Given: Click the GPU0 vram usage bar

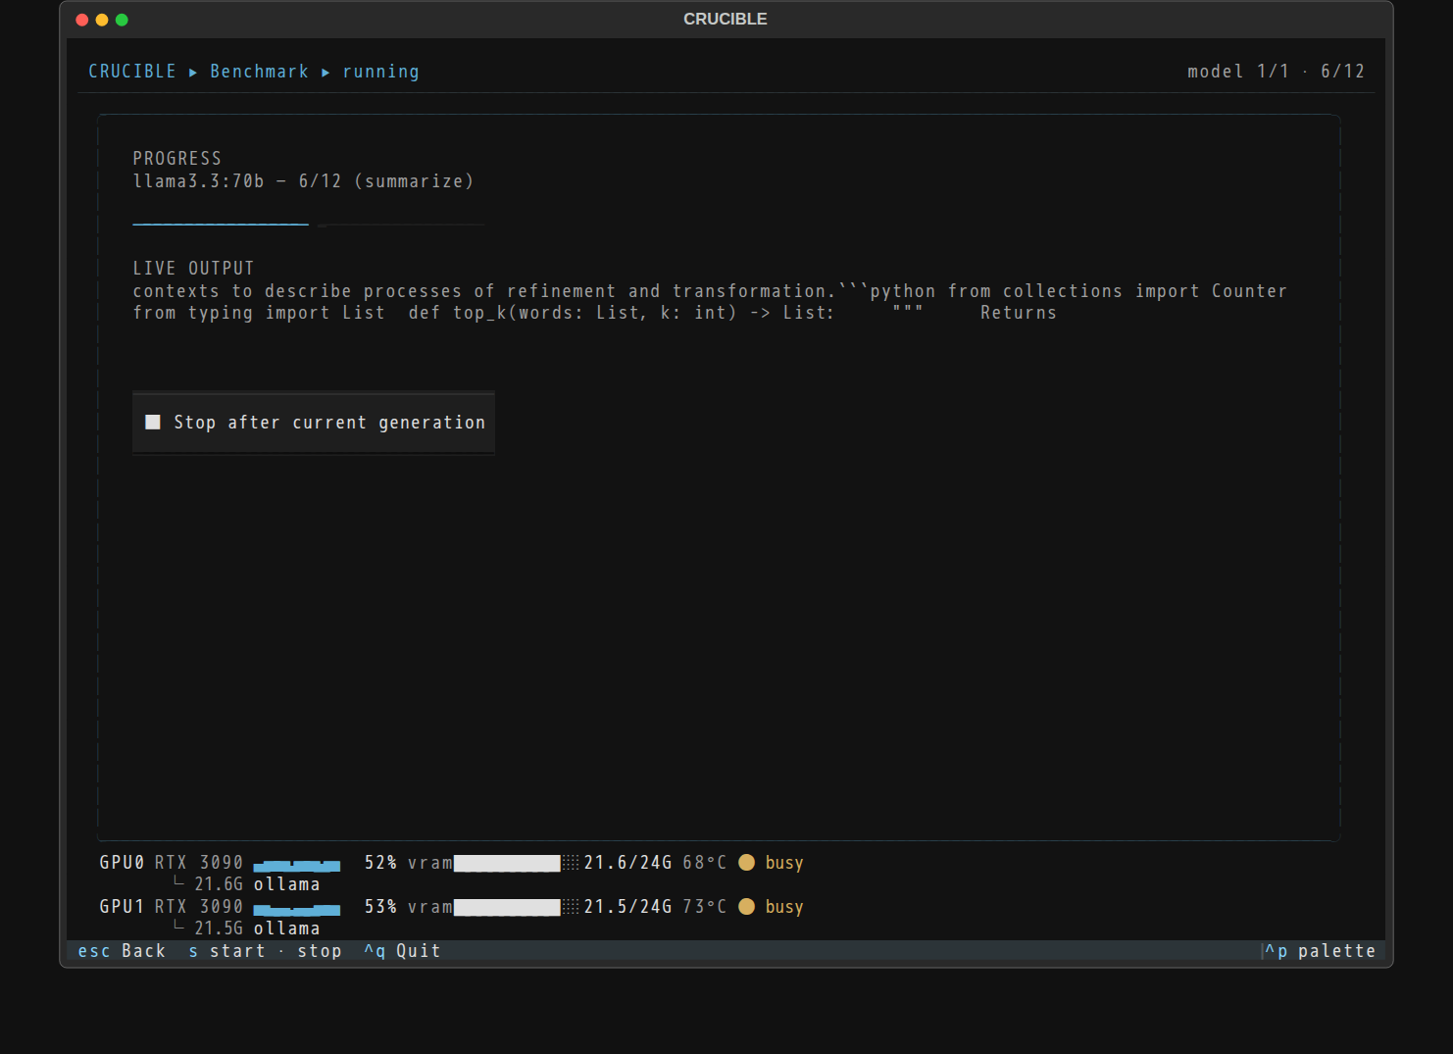Looking at the screenshot, I should 517,863.
